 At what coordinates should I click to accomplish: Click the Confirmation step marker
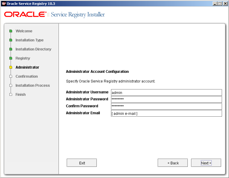point(11,76)
